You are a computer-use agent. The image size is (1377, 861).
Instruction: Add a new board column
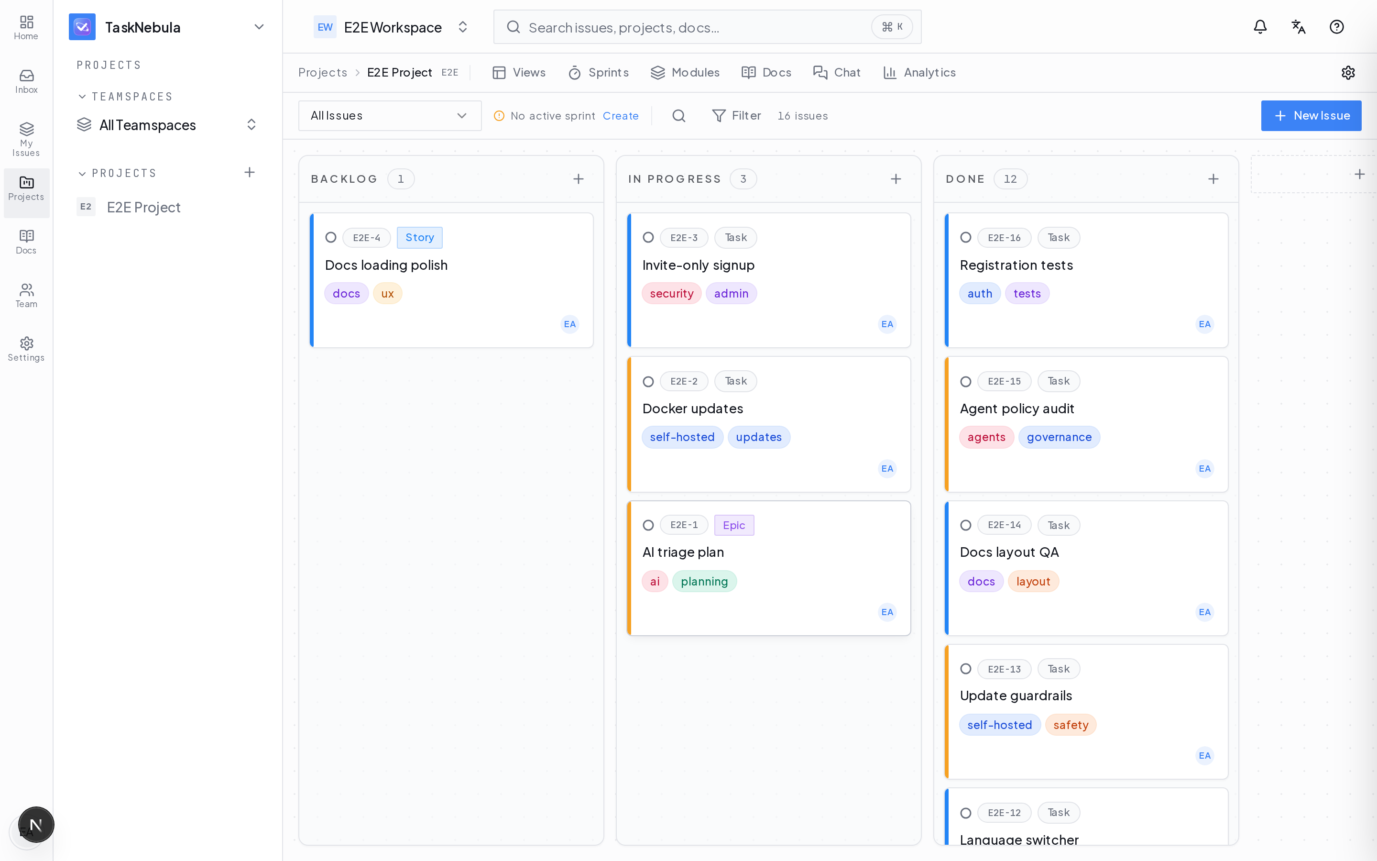click(x=1359, y=174)
